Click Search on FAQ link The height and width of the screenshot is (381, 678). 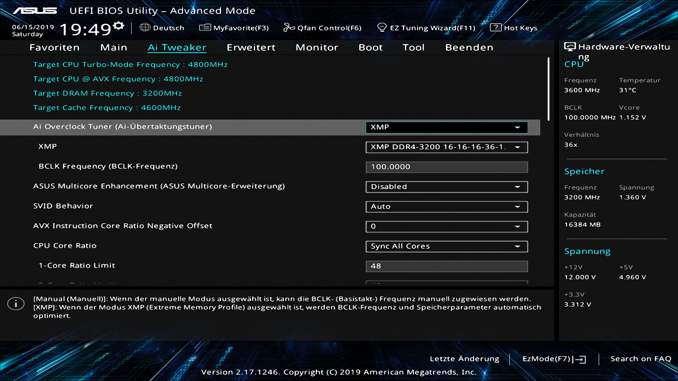point(641,359)
